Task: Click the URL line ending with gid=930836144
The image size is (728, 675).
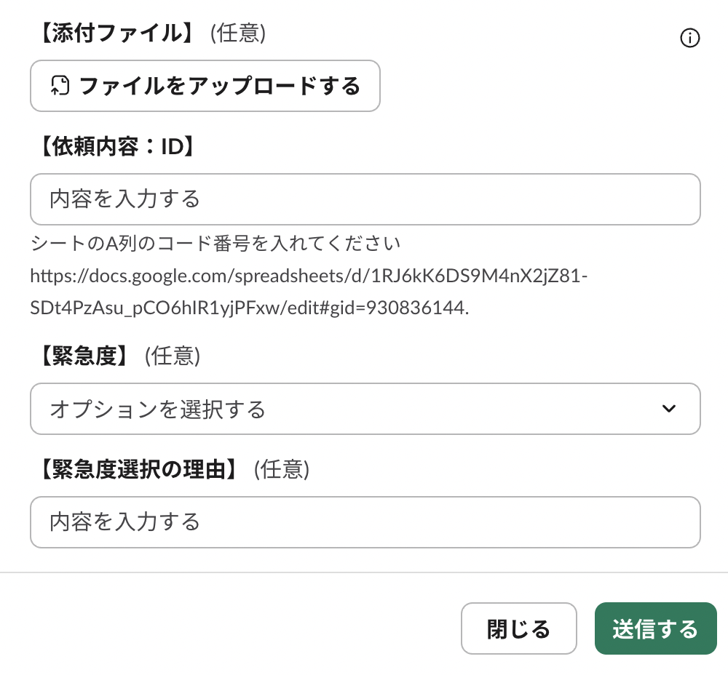Action: coord(249,308)
